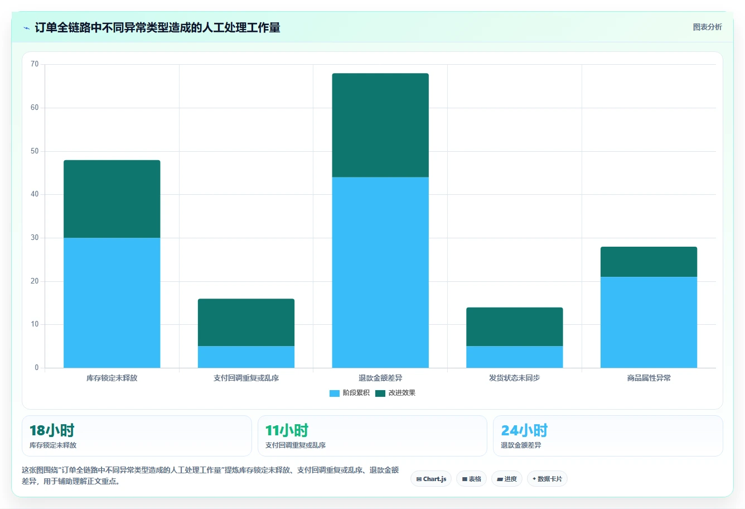
Task: Toggle the 阶段累积 legend item
Action: coord(350,393)
